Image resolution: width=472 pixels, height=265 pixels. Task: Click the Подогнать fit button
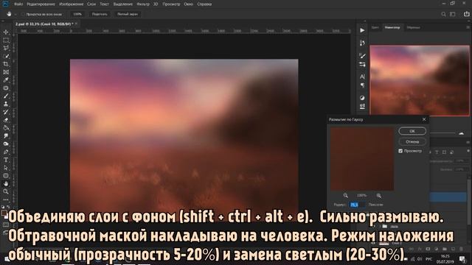[x=100, y=14]
